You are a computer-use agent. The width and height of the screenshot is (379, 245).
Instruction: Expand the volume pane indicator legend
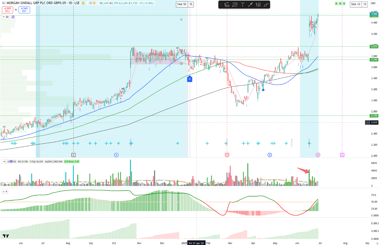pos(4,162)
